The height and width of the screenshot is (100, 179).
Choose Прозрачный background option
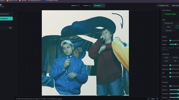[x=168, y=23]
